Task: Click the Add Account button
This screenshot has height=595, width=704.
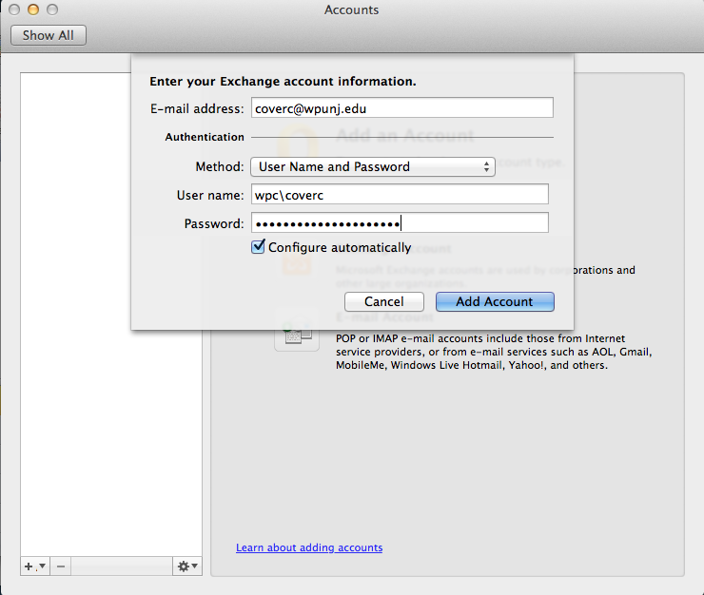Action: tap(495, 301)
